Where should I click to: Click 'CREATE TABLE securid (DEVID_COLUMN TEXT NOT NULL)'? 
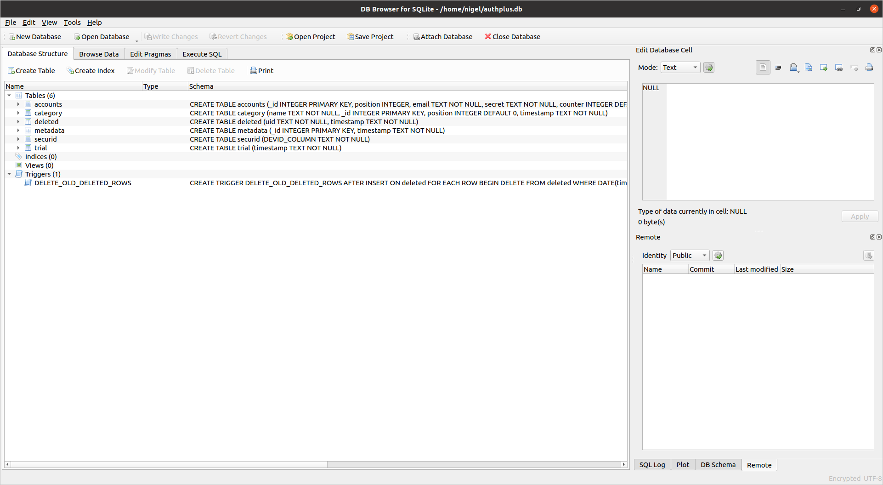[280, 139]
